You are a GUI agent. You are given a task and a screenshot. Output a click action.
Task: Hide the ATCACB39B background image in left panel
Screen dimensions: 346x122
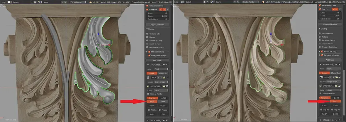[x=164, y=65]
